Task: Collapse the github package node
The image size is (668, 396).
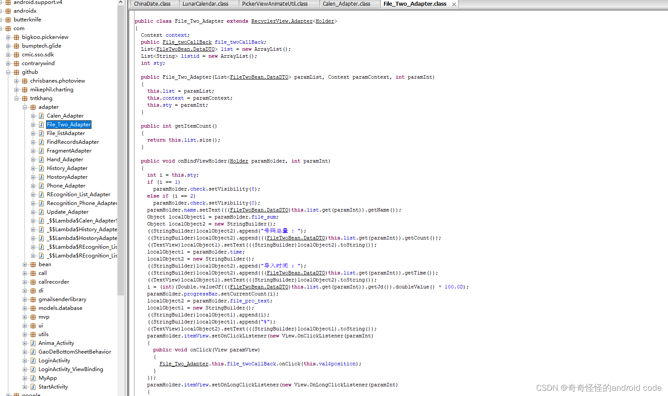Action: 8,72
